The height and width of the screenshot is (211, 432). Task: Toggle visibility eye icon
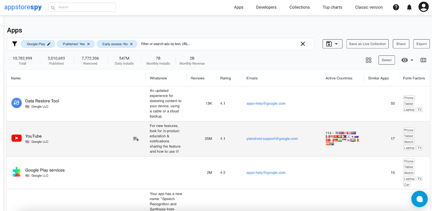(x=404, y=60)
